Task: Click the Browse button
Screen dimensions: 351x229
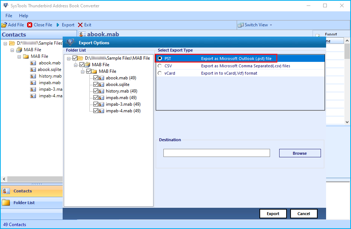Action: tap(300, 153)
